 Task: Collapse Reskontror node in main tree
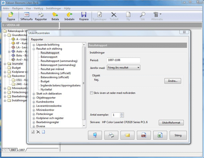click(x=5, y=76)
